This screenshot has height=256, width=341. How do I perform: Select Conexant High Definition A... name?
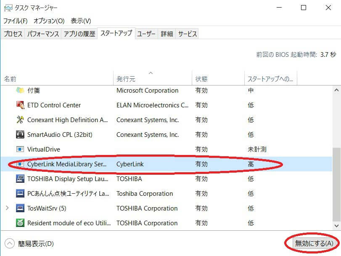click(x=67, y=120)
